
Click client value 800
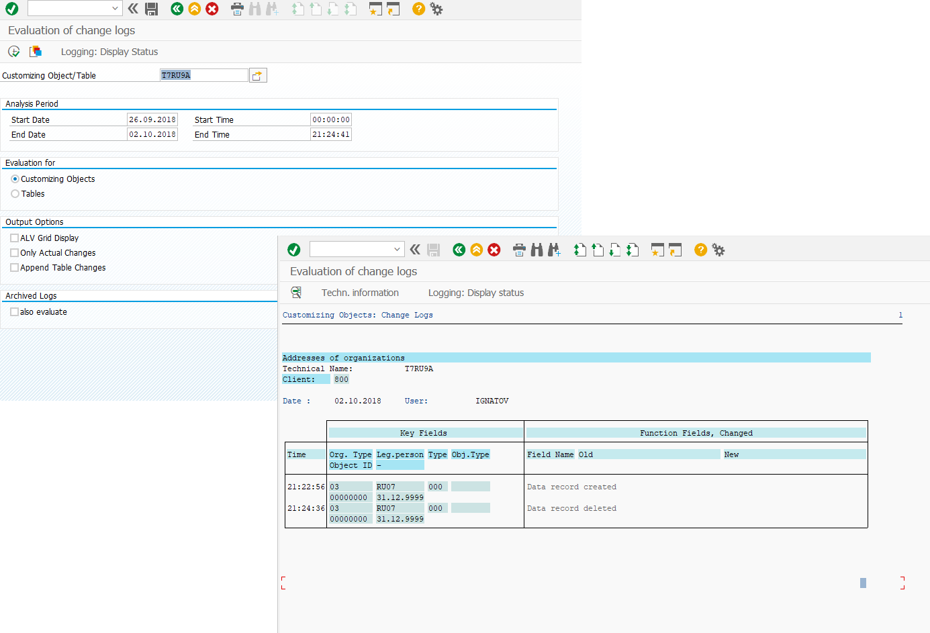click(x=341, y=380)
